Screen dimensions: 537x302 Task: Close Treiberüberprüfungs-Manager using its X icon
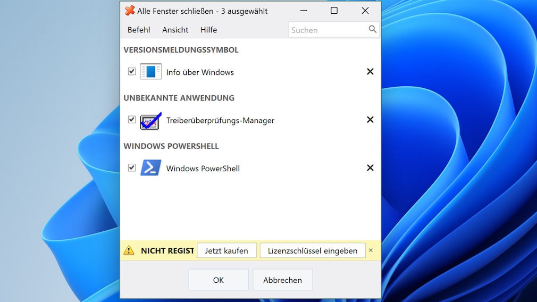coord(370,120)
